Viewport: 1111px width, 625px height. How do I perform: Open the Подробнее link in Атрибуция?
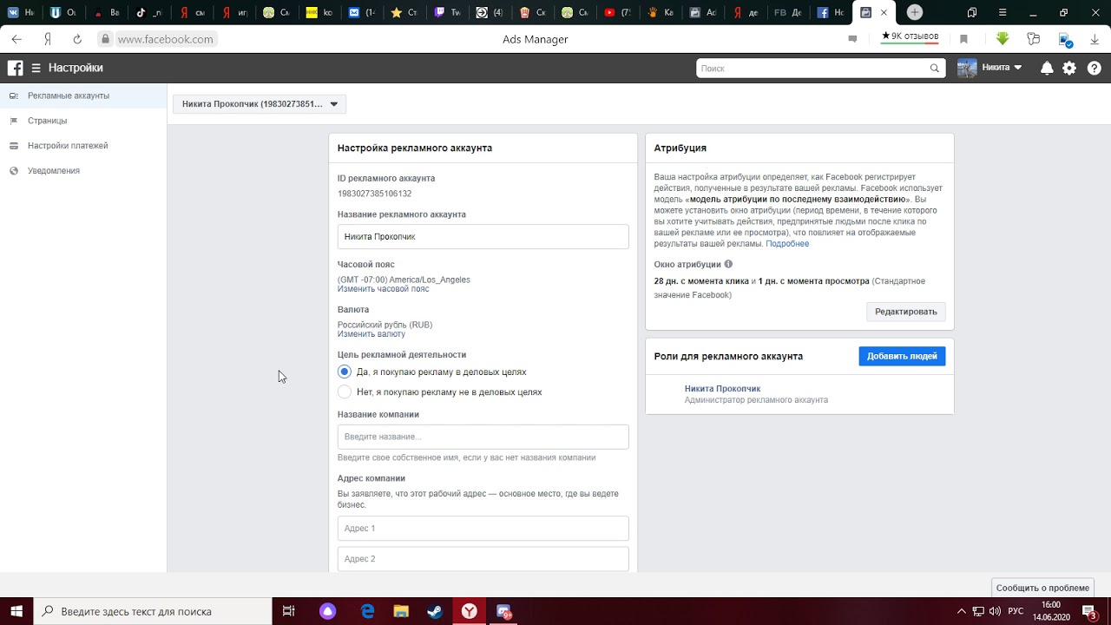click(x=787, y=244)
